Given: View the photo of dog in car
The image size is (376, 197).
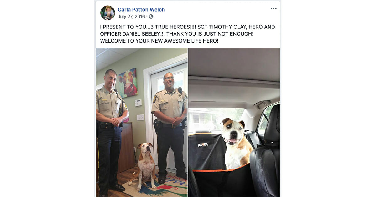Looking at the screenshot, I should pos(234,122).
